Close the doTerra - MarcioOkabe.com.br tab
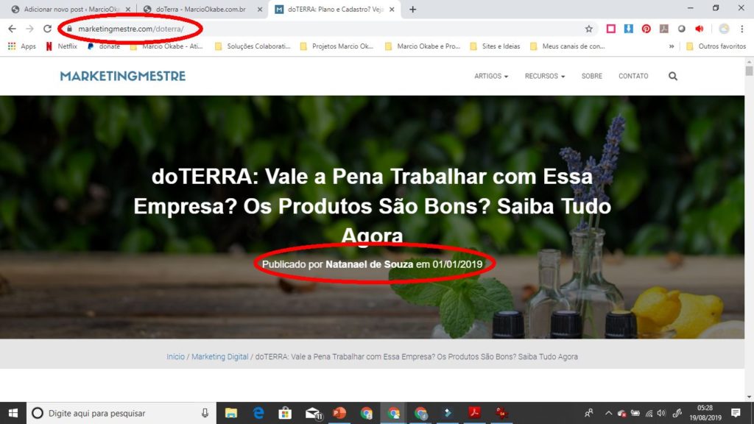754x424 pixels. pyautogui.click(x=260, y=9)
